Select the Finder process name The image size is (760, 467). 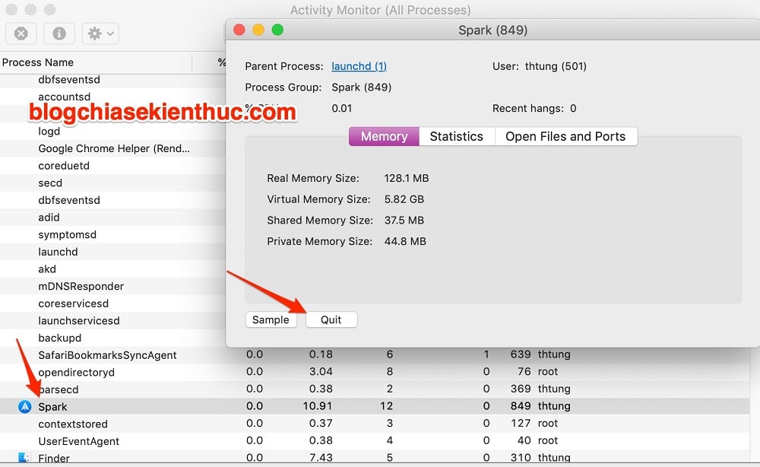pyautogui.click(x=54, y=459)
